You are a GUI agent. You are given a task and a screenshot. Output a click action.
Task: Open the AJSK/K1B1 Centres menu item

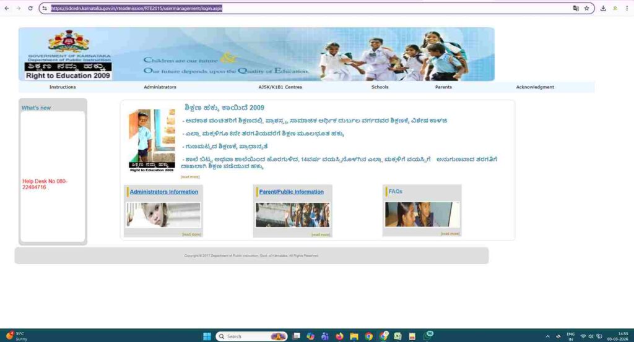point(280,87)
